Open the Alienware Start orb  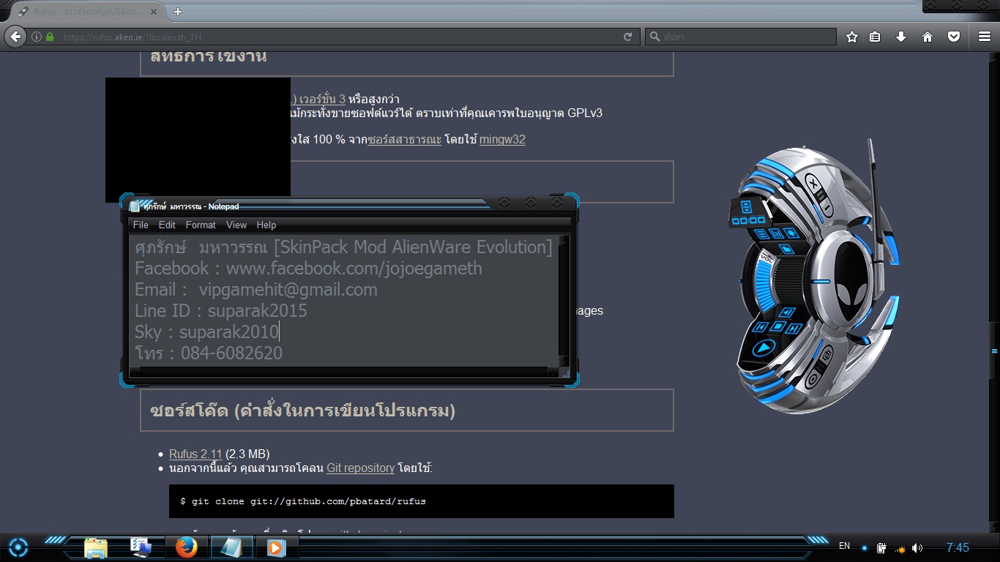point(18,547)
